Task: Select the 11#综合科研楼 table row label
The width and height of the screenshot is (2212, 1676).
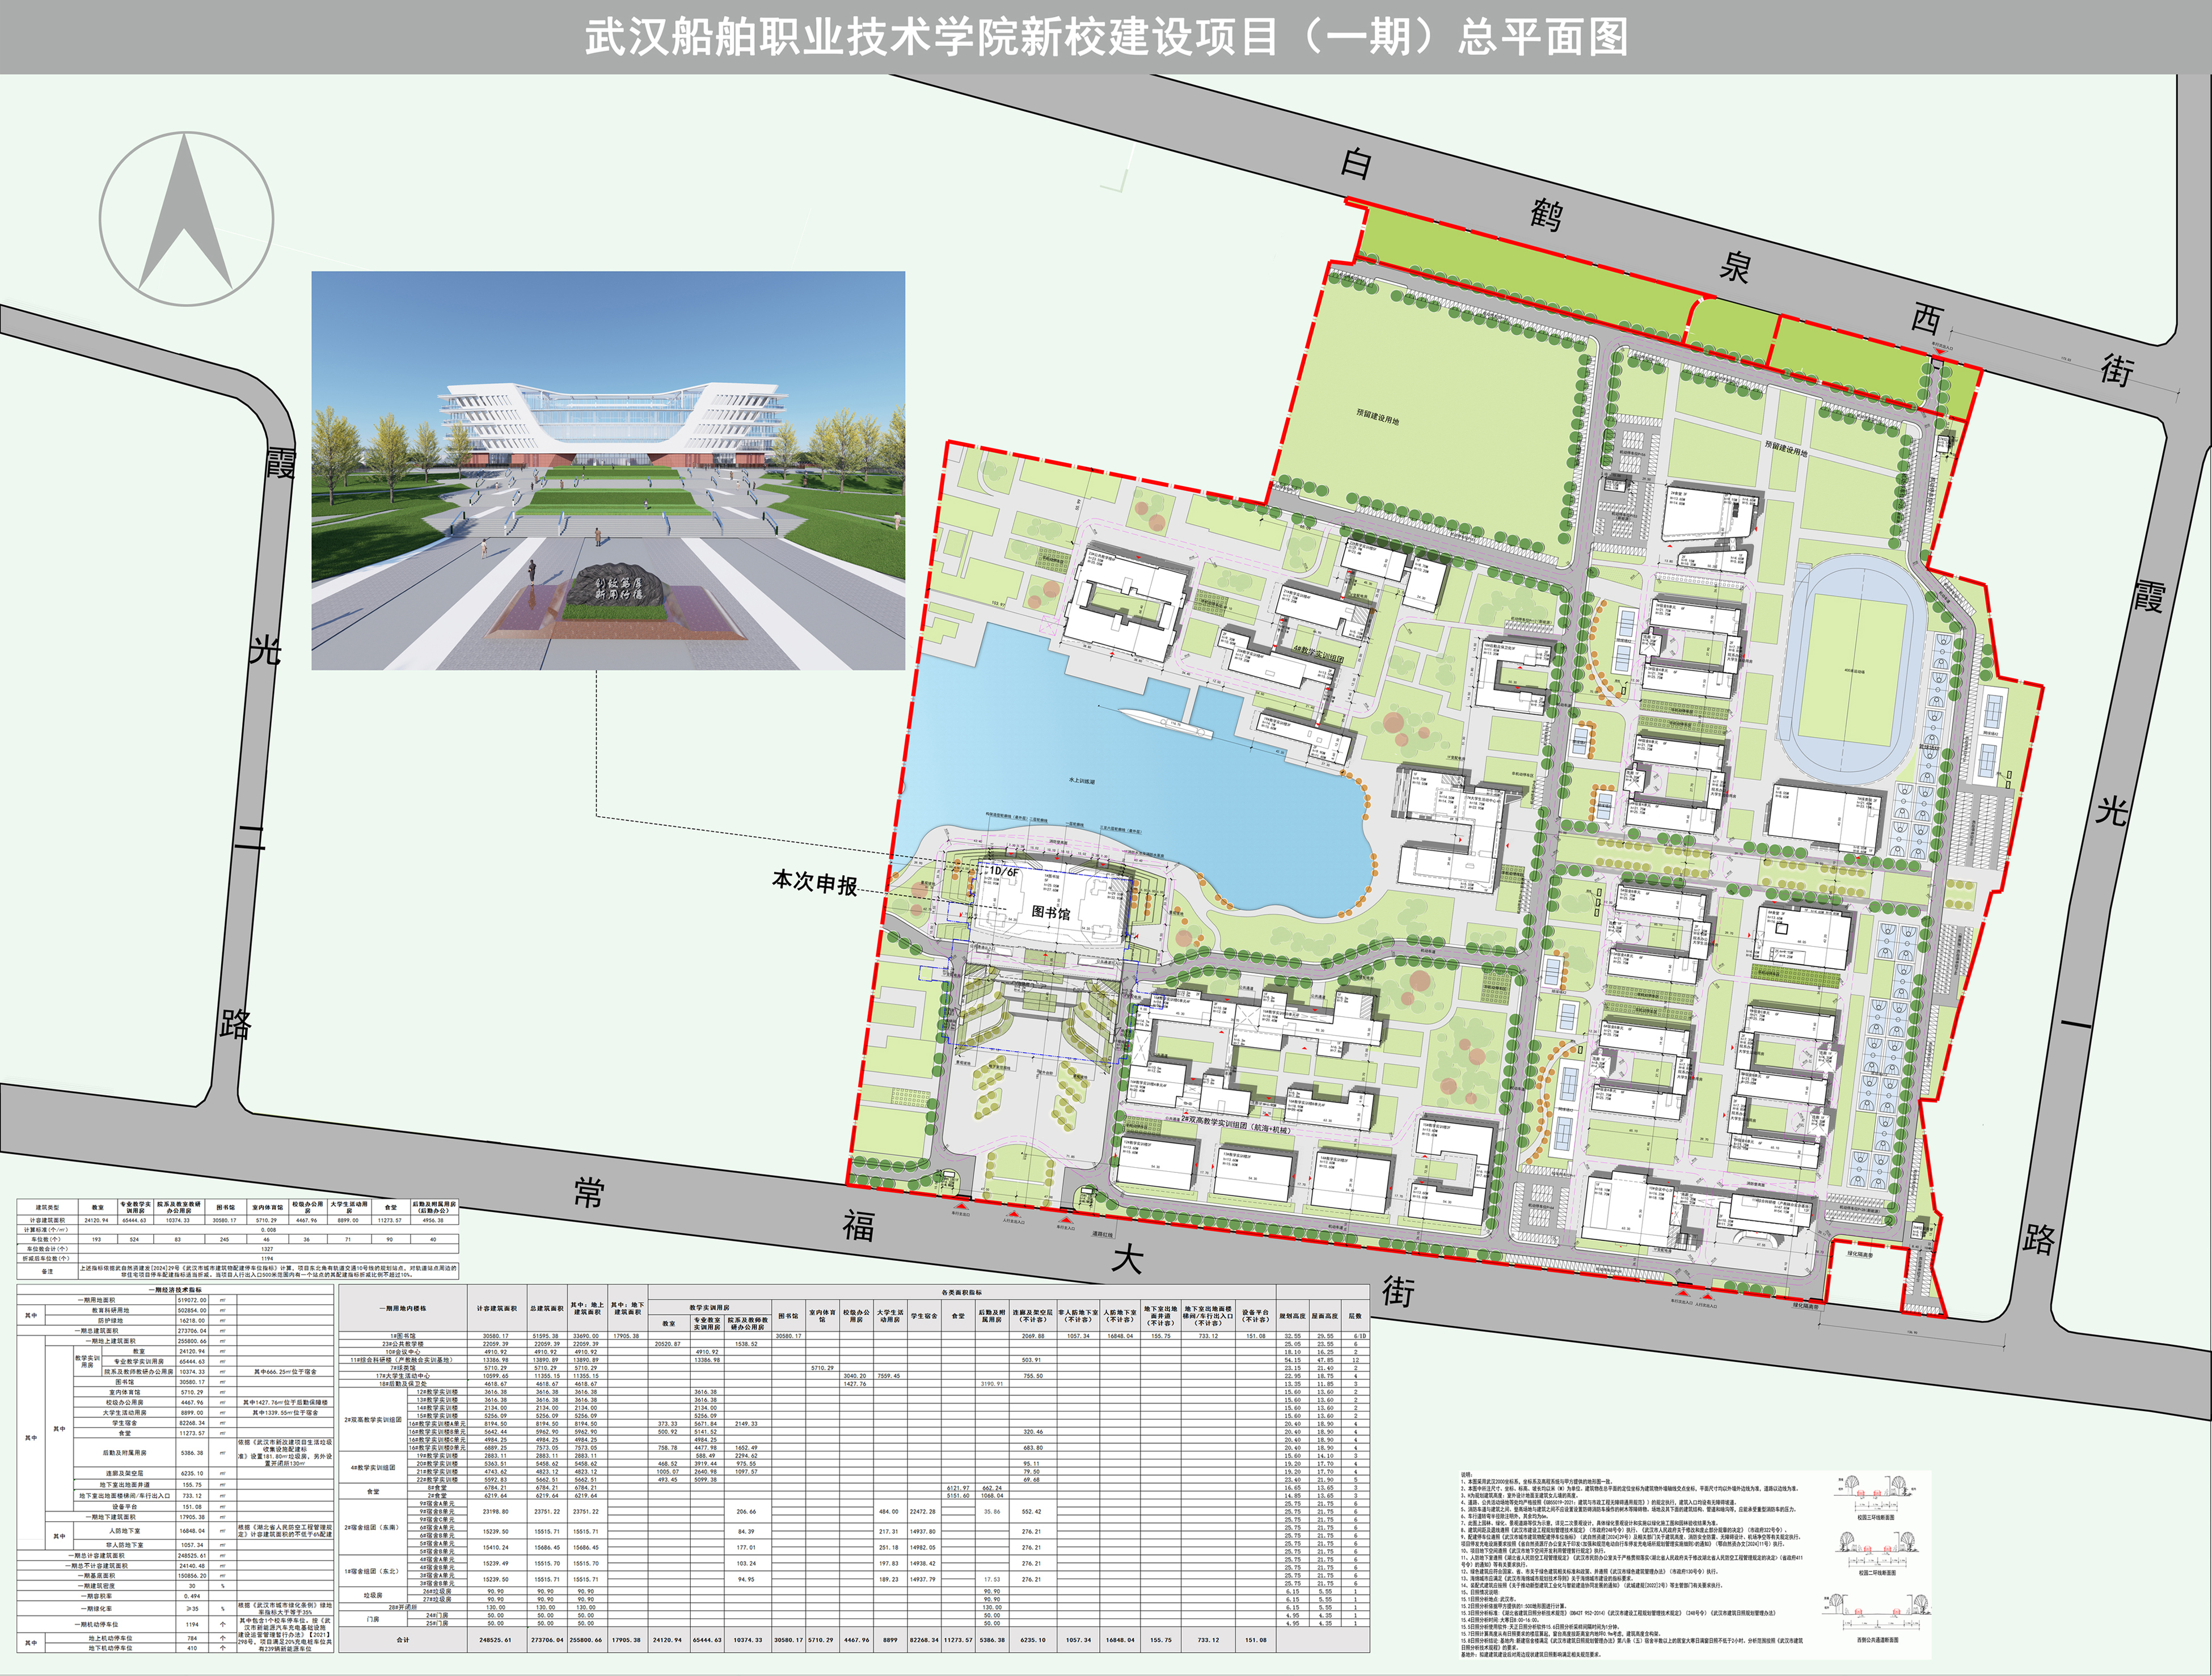Action: click(x=402, y=1360)
